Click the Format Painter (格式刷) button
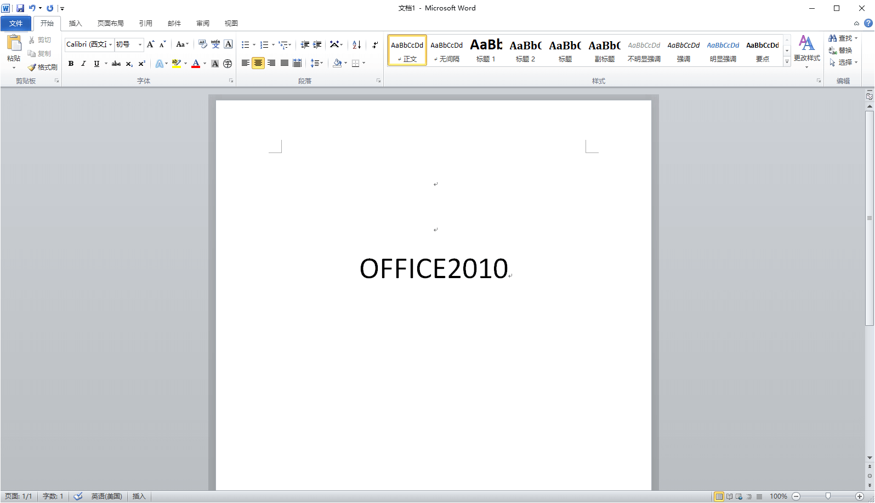875x503 pixels. pos(43,67)
